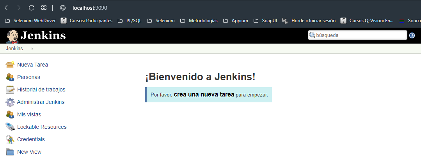Image resolution: width=421 pixels, height=165 pixels.
Task: Expand the Jenkins breadcrumb arrow
Action: [x=32, y=49]
